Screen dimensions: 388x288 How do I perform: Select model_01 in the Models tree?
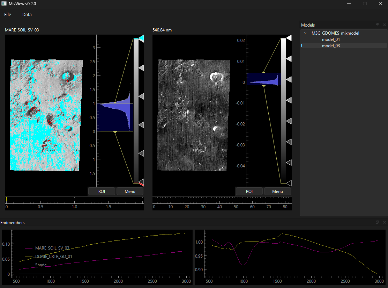pos(331,39)
